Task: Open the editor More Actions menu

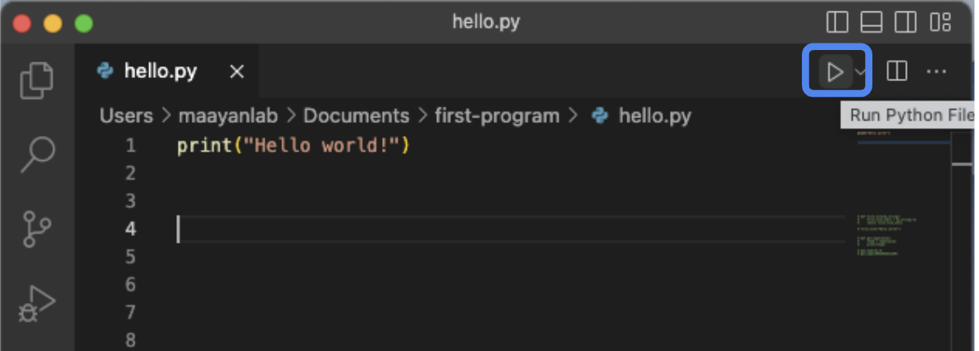Action: click(936, 72)
